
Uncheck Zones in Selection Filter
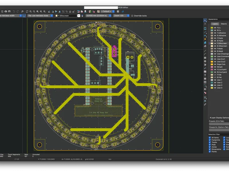point(210,147)
